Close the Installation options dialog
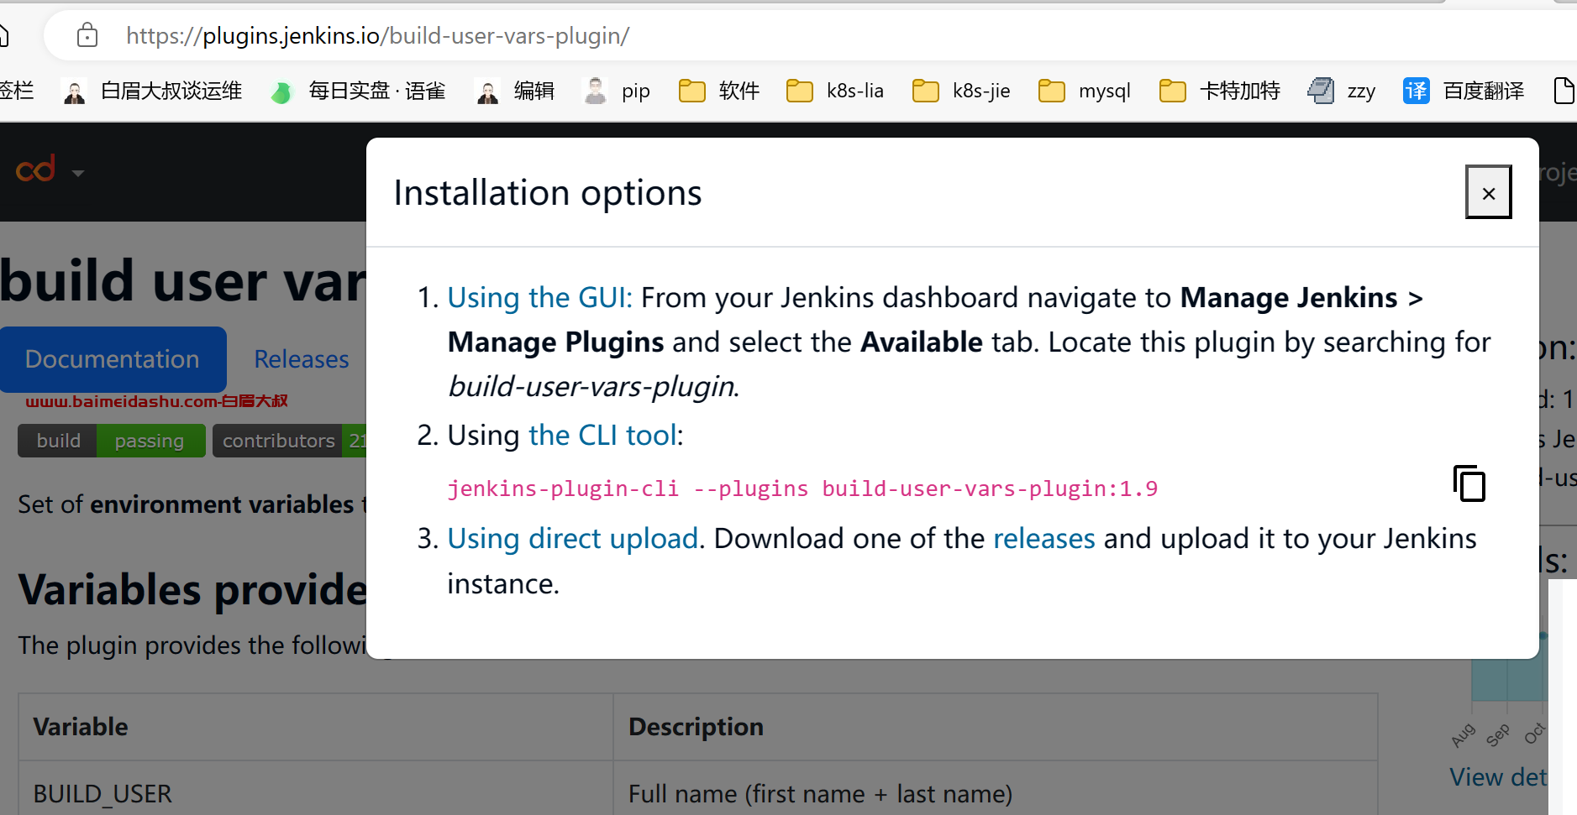This screenshot has width=1577, height=815. tap(1489, 192)
